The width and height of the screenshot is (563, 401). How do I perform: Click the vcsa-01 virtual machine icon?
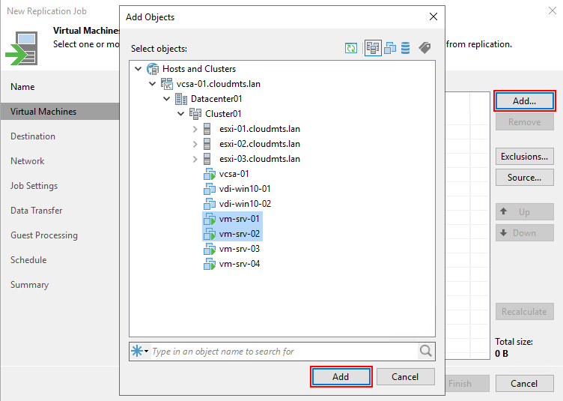tap(210, 174)
